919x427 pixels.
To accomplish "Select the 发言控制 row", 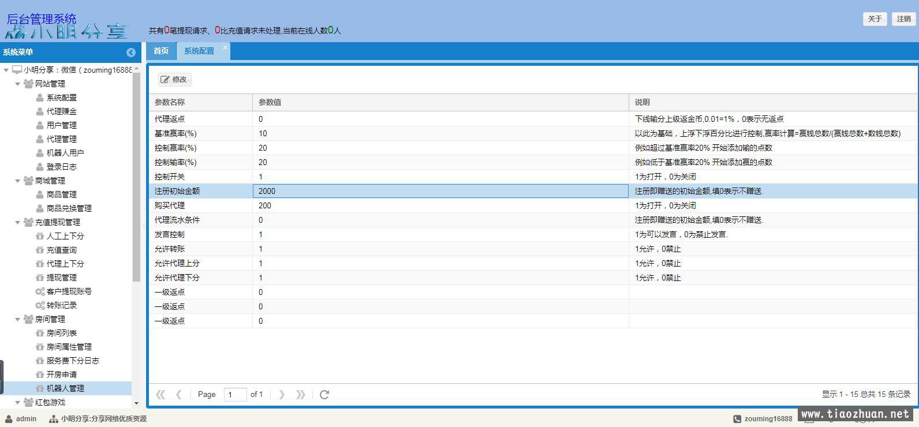I will [533, 234].
